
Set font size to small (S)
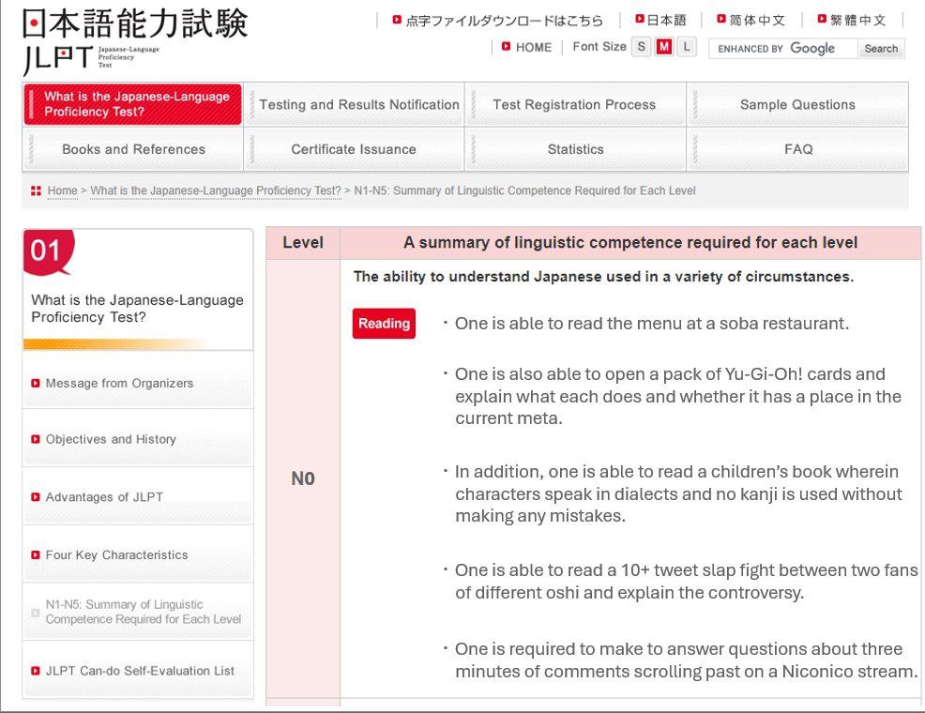[x=641, y=47]
